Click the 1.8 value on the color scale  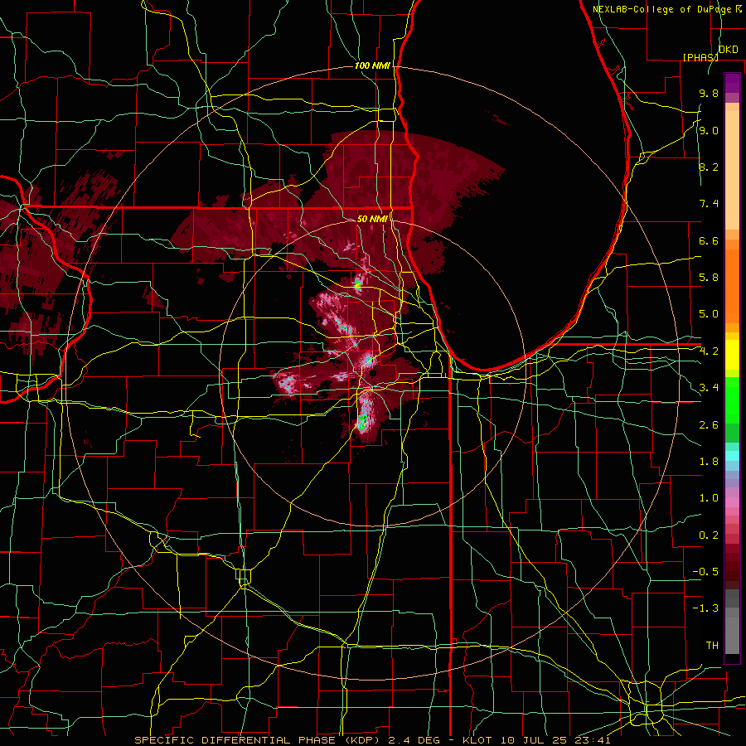(709, 462)
